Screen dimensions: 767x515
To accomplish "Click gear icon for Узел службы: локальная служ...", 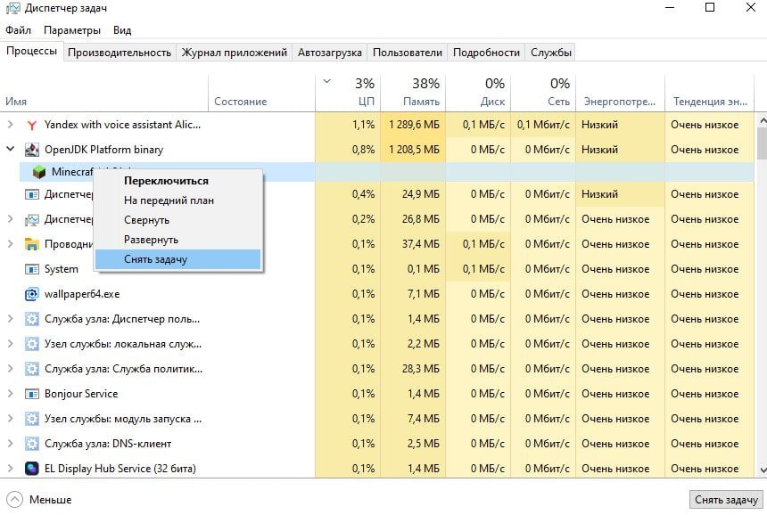I will coord(32,344).
